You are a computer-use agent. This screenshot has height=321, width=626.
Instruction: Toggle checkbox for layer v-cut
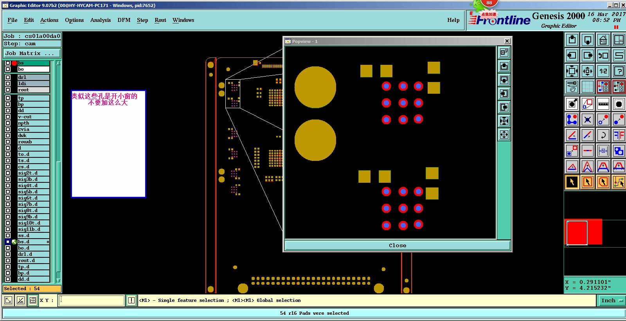click(x=8, y=117)
